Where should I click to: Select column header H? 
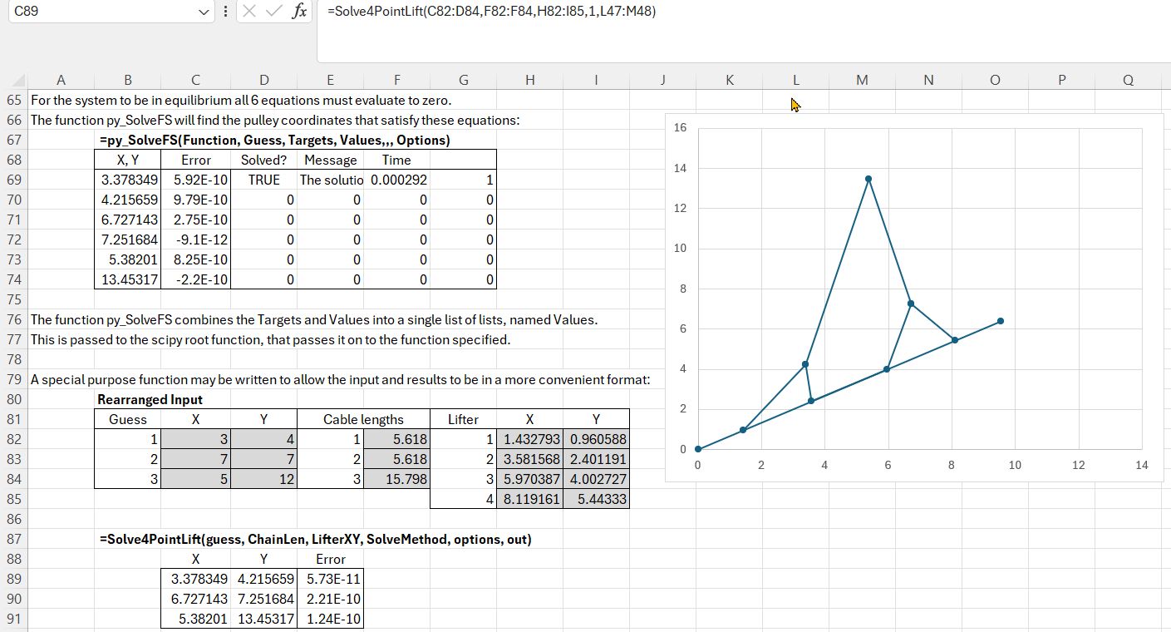tap(529, 81)
